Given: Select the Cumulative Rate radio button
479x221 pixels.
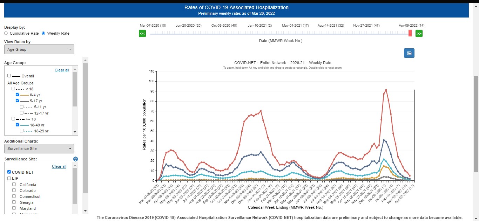Looking at the screenshot, I should (x=6, y=33).
